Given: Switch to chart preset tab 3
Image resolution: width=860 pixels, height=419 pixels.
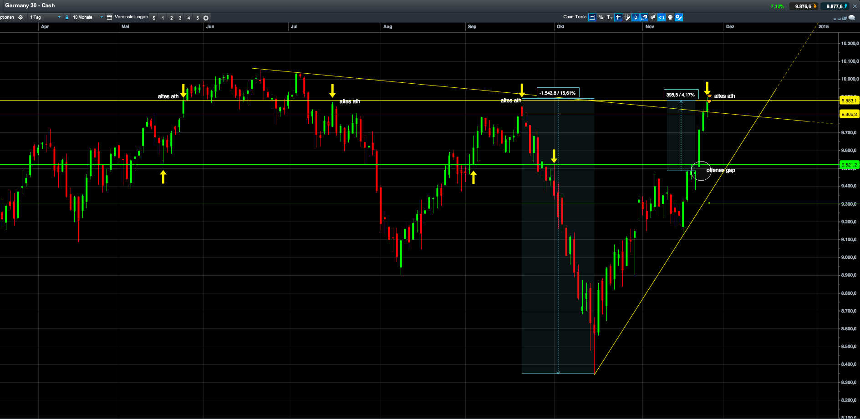Looking at the screenshot, I should click(180, 18).
